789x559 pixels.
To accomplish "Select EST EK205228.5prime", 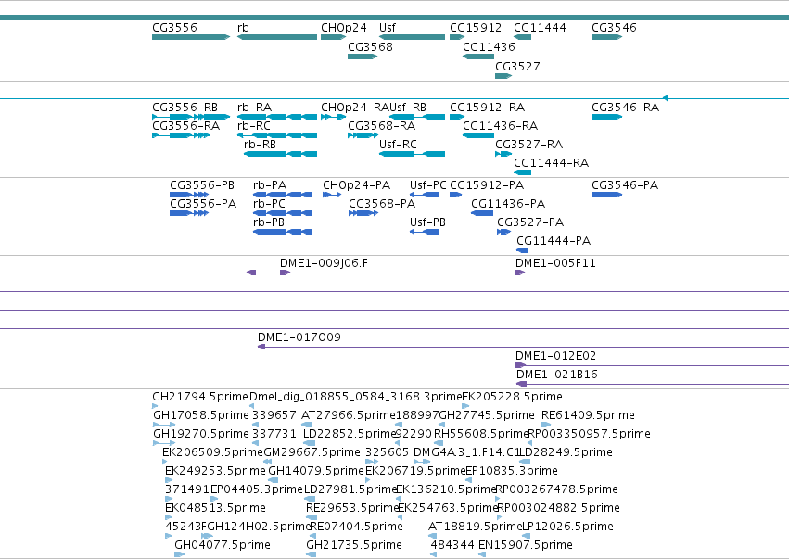I will [465, 407].
